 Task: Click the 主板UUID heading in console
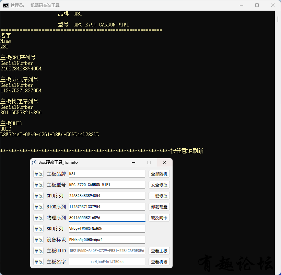pos(11,123)
